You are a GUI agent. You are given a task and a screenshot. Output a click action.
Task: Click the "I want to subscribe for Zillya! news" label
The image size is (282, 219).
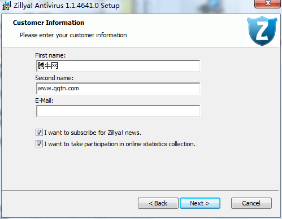coord(93,133)
